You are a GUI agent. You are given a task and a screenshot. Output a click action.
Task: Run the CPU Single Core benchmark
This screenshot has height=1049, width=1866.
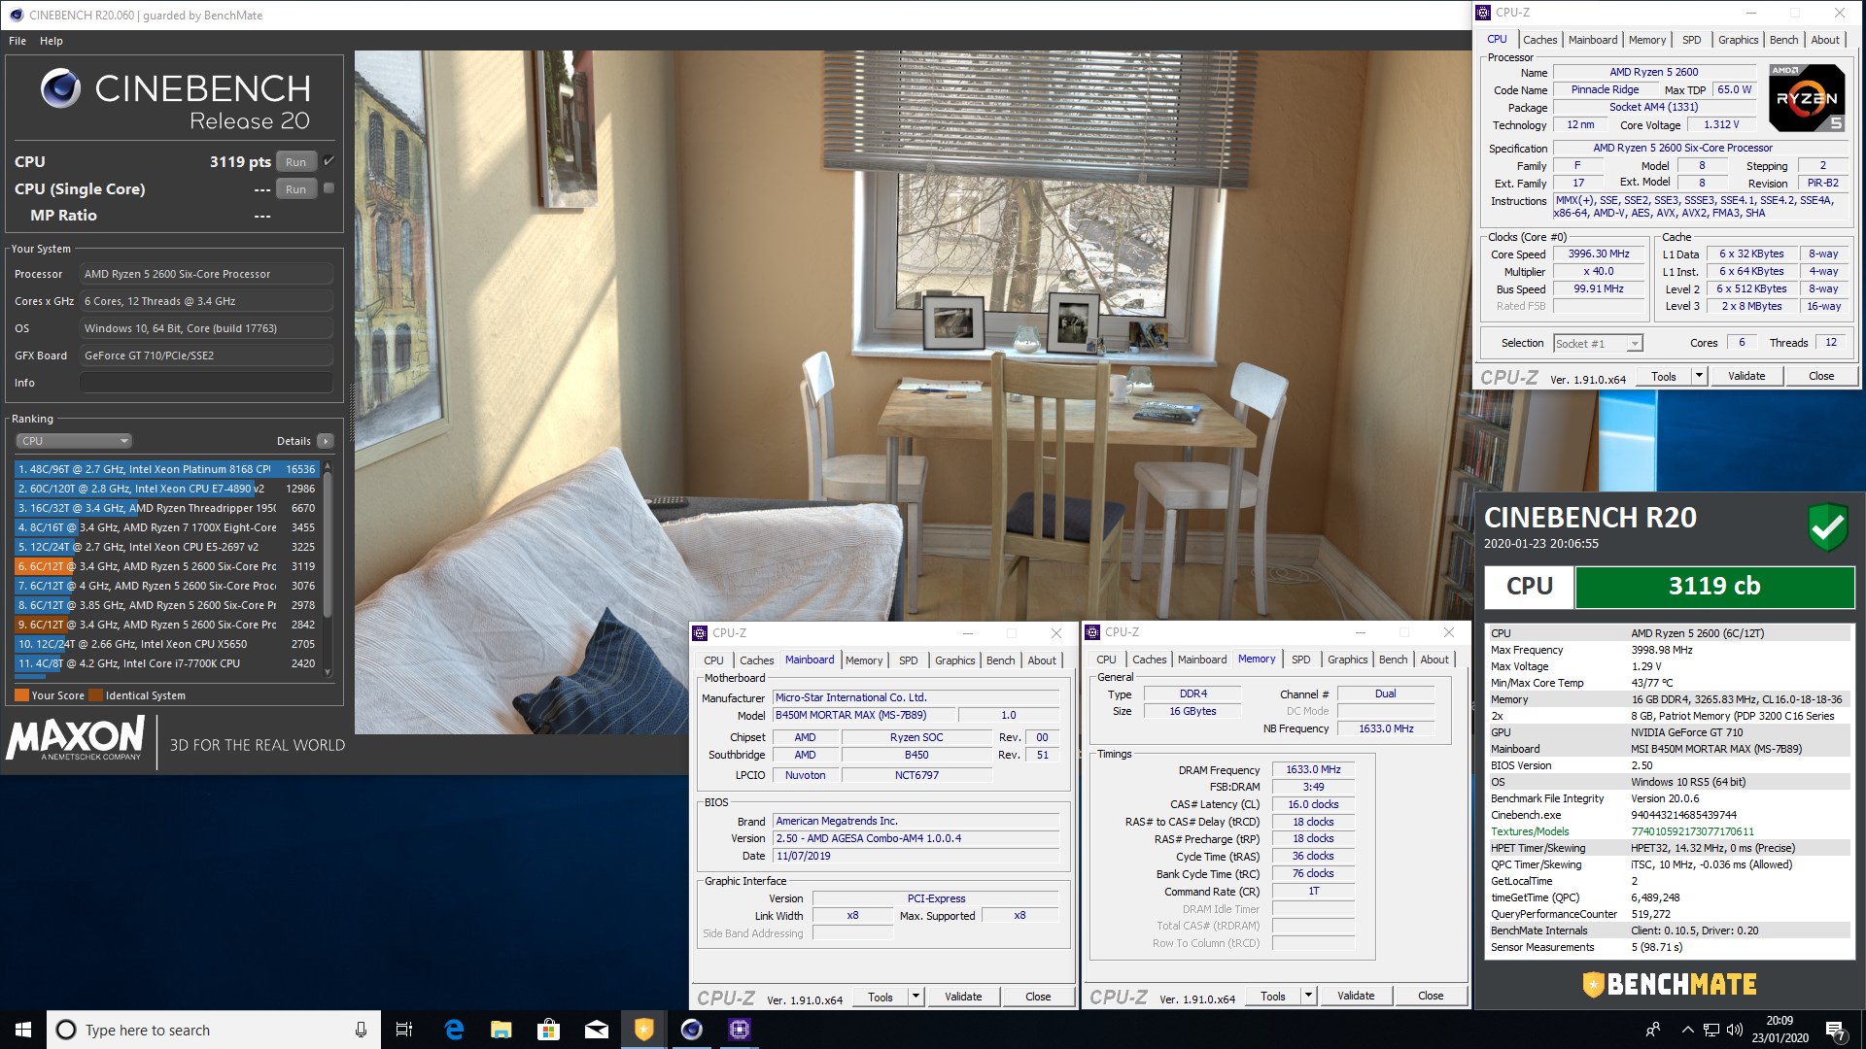point(296,189)
